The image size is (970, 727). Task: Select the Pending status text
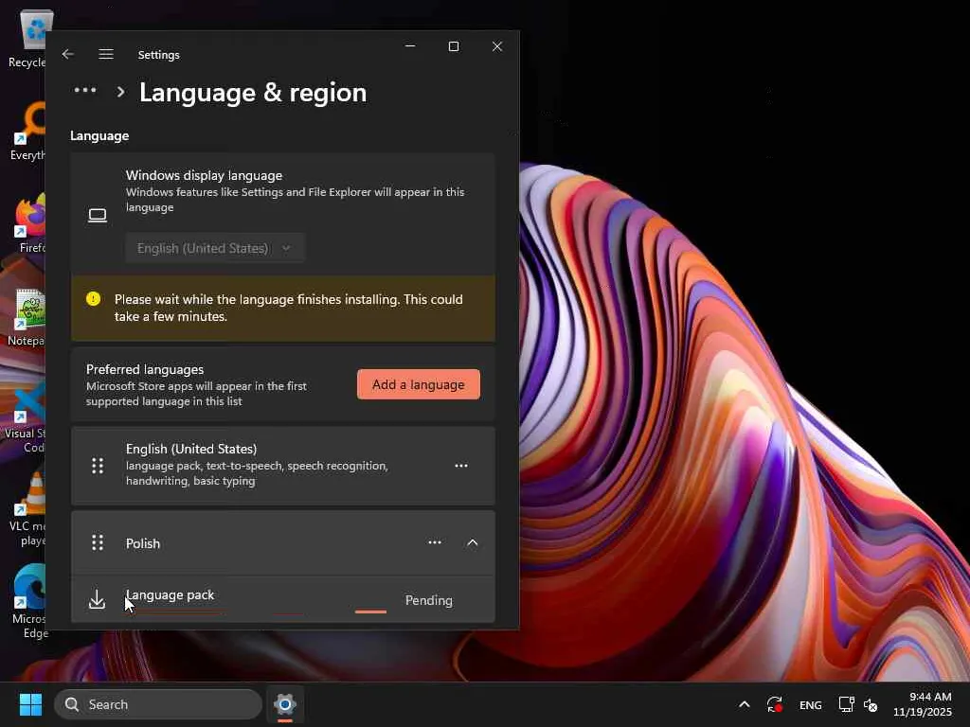pyautogui.click(x=429, y=600)
